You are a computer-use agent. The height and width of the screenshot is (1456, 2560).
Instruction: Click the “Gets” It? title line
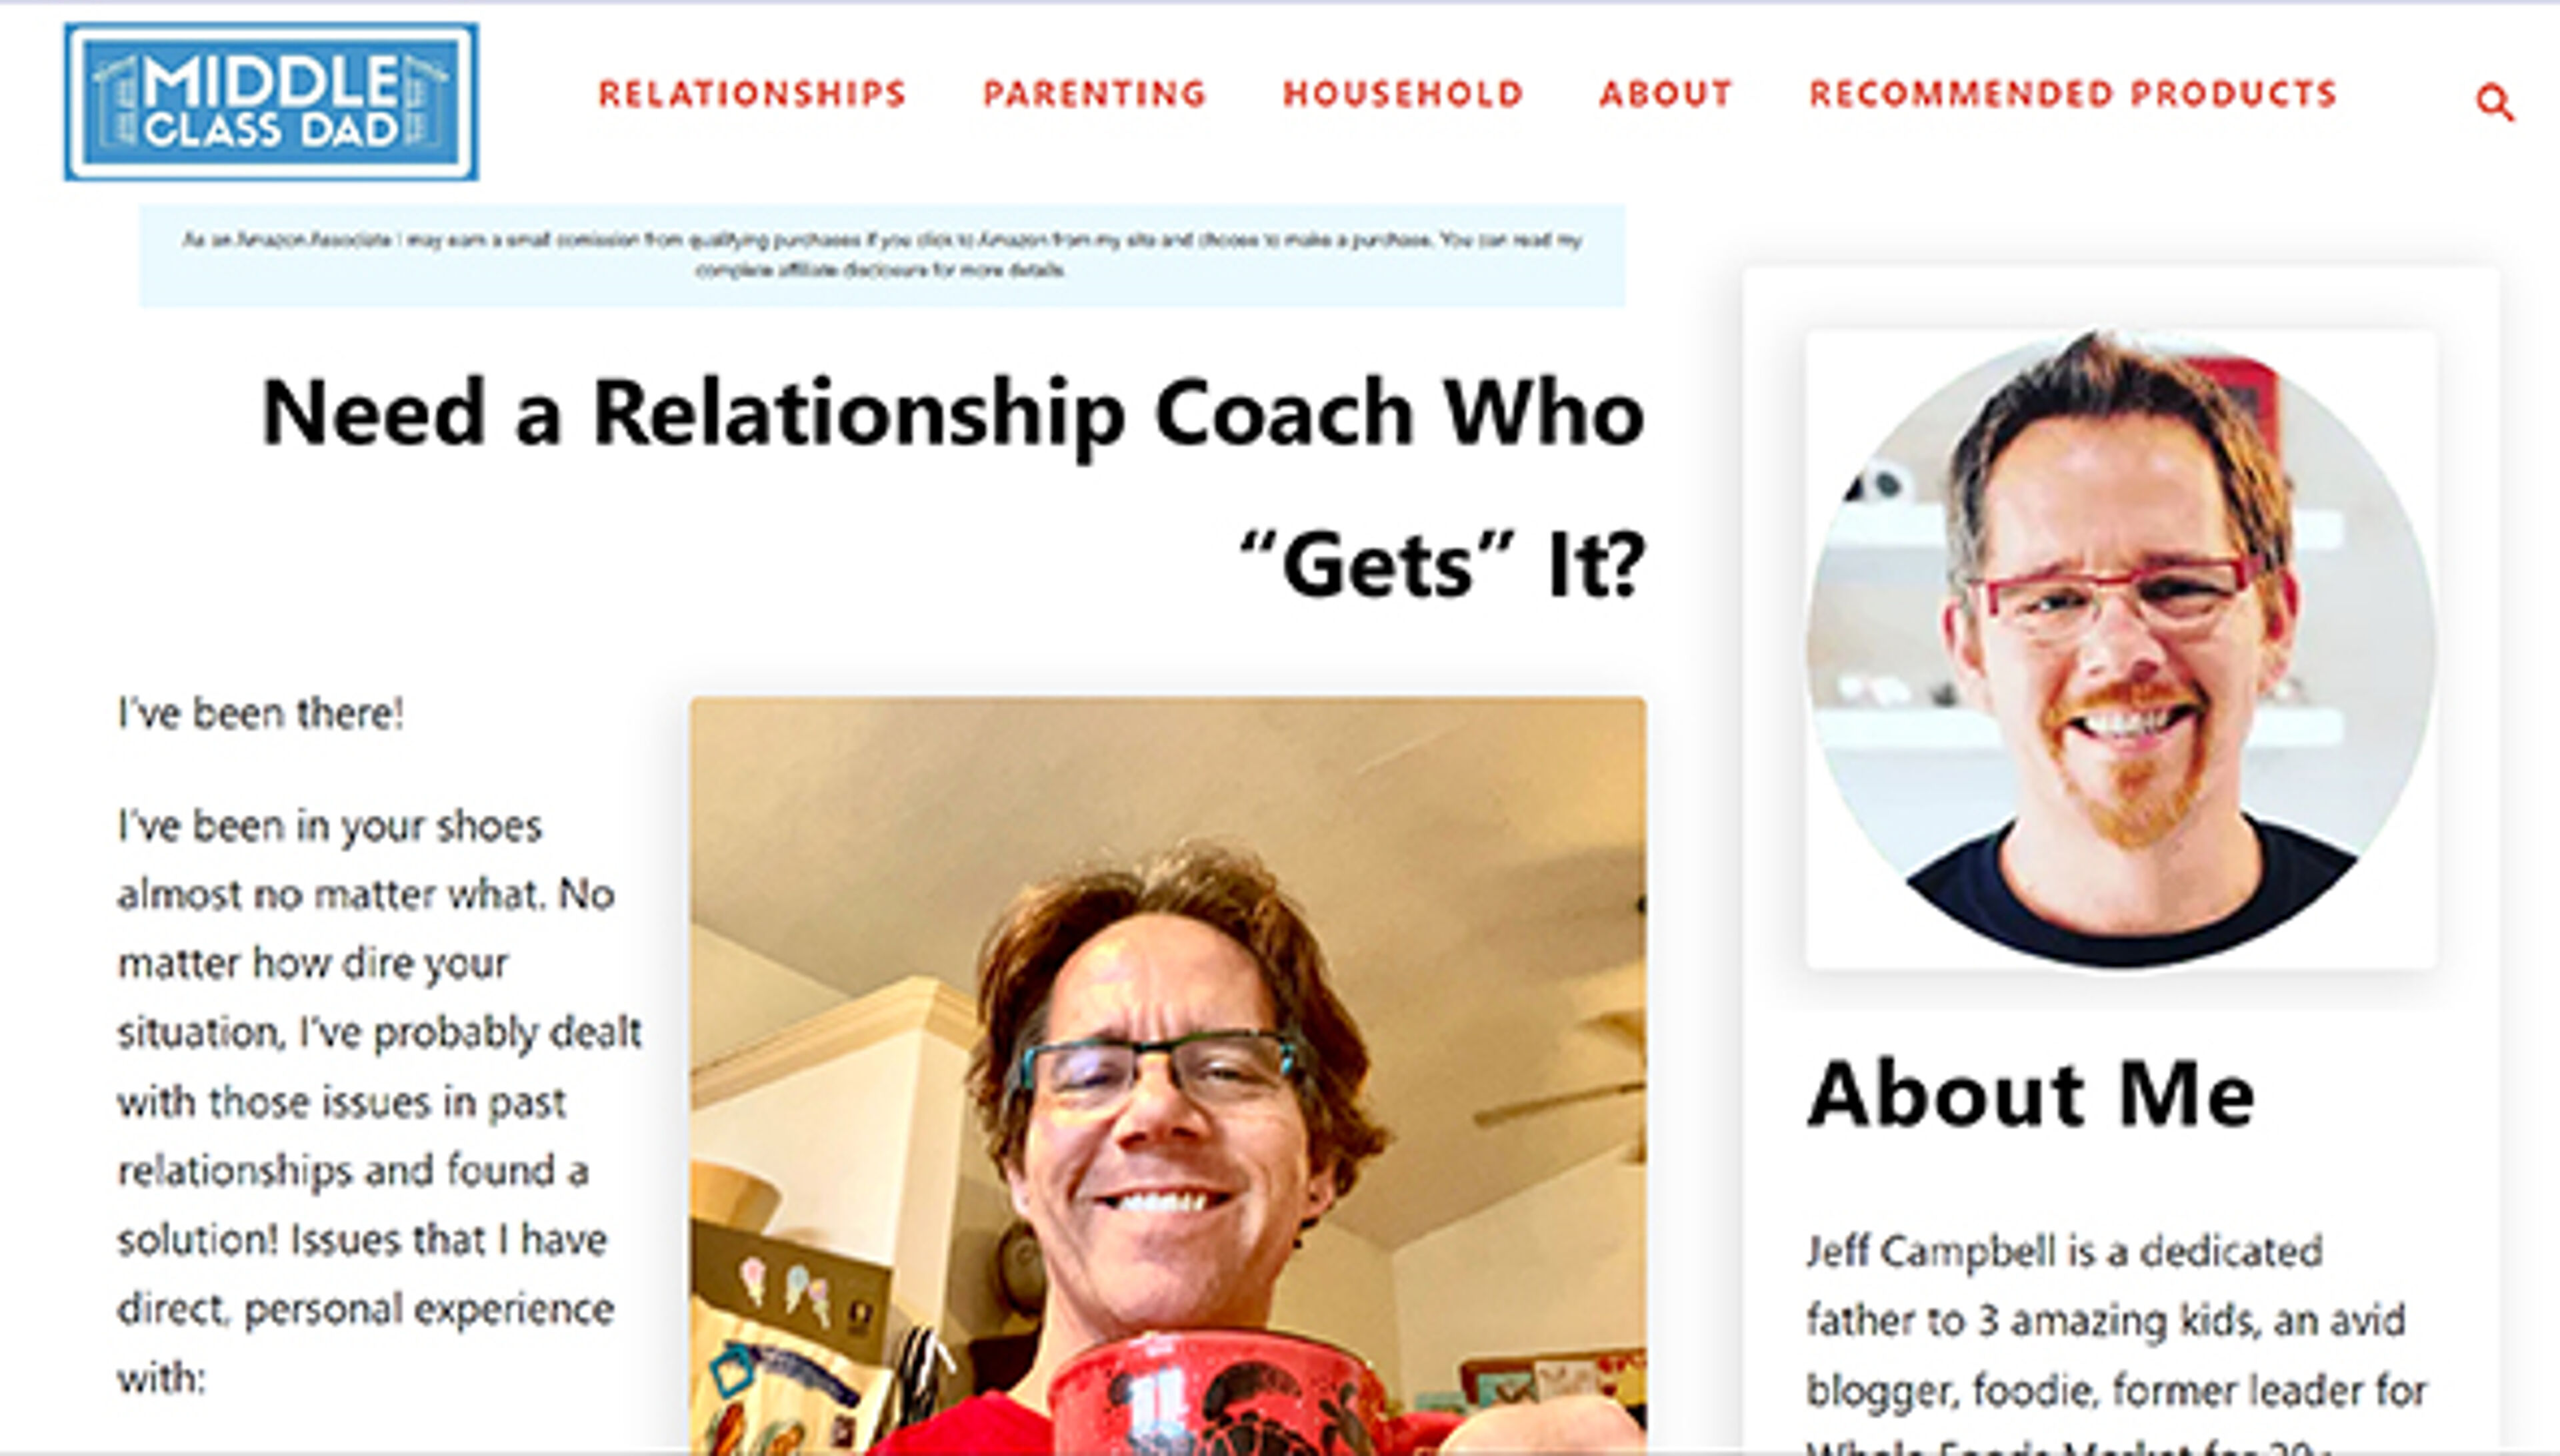(1441, 565)
